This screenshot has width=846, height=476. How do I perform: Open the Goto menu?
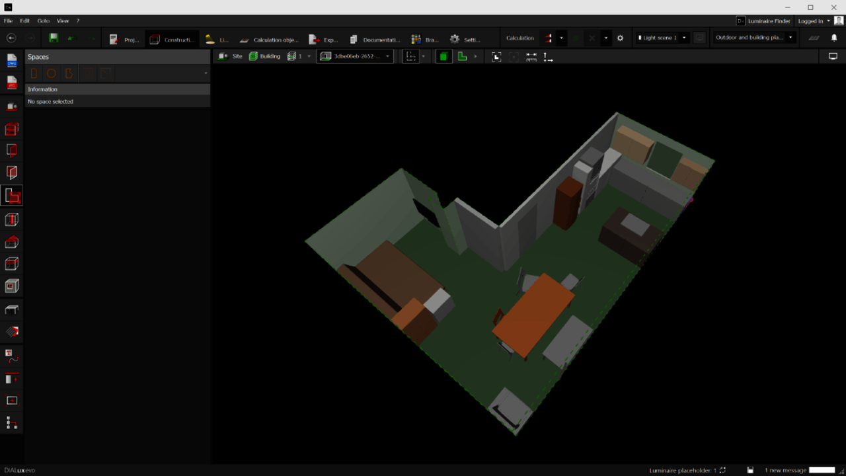click(43, 21)
